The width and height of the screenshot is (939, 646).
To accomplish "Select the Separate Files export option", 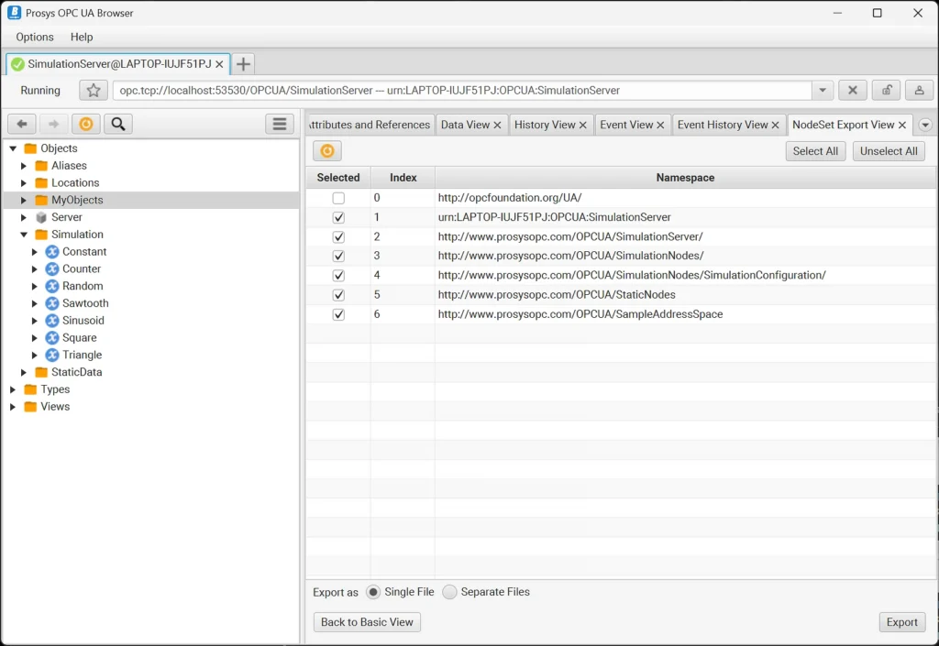I will (x=449, y=592).
